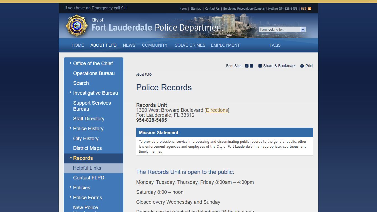Decrease font size with minus icon

coord(251,66)
